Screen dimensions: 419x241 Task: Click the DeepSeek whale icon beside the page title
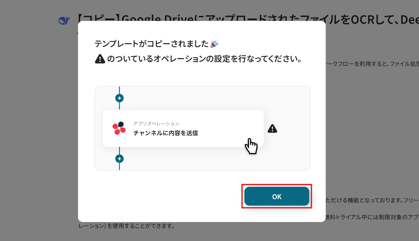(x=64, y=21)
